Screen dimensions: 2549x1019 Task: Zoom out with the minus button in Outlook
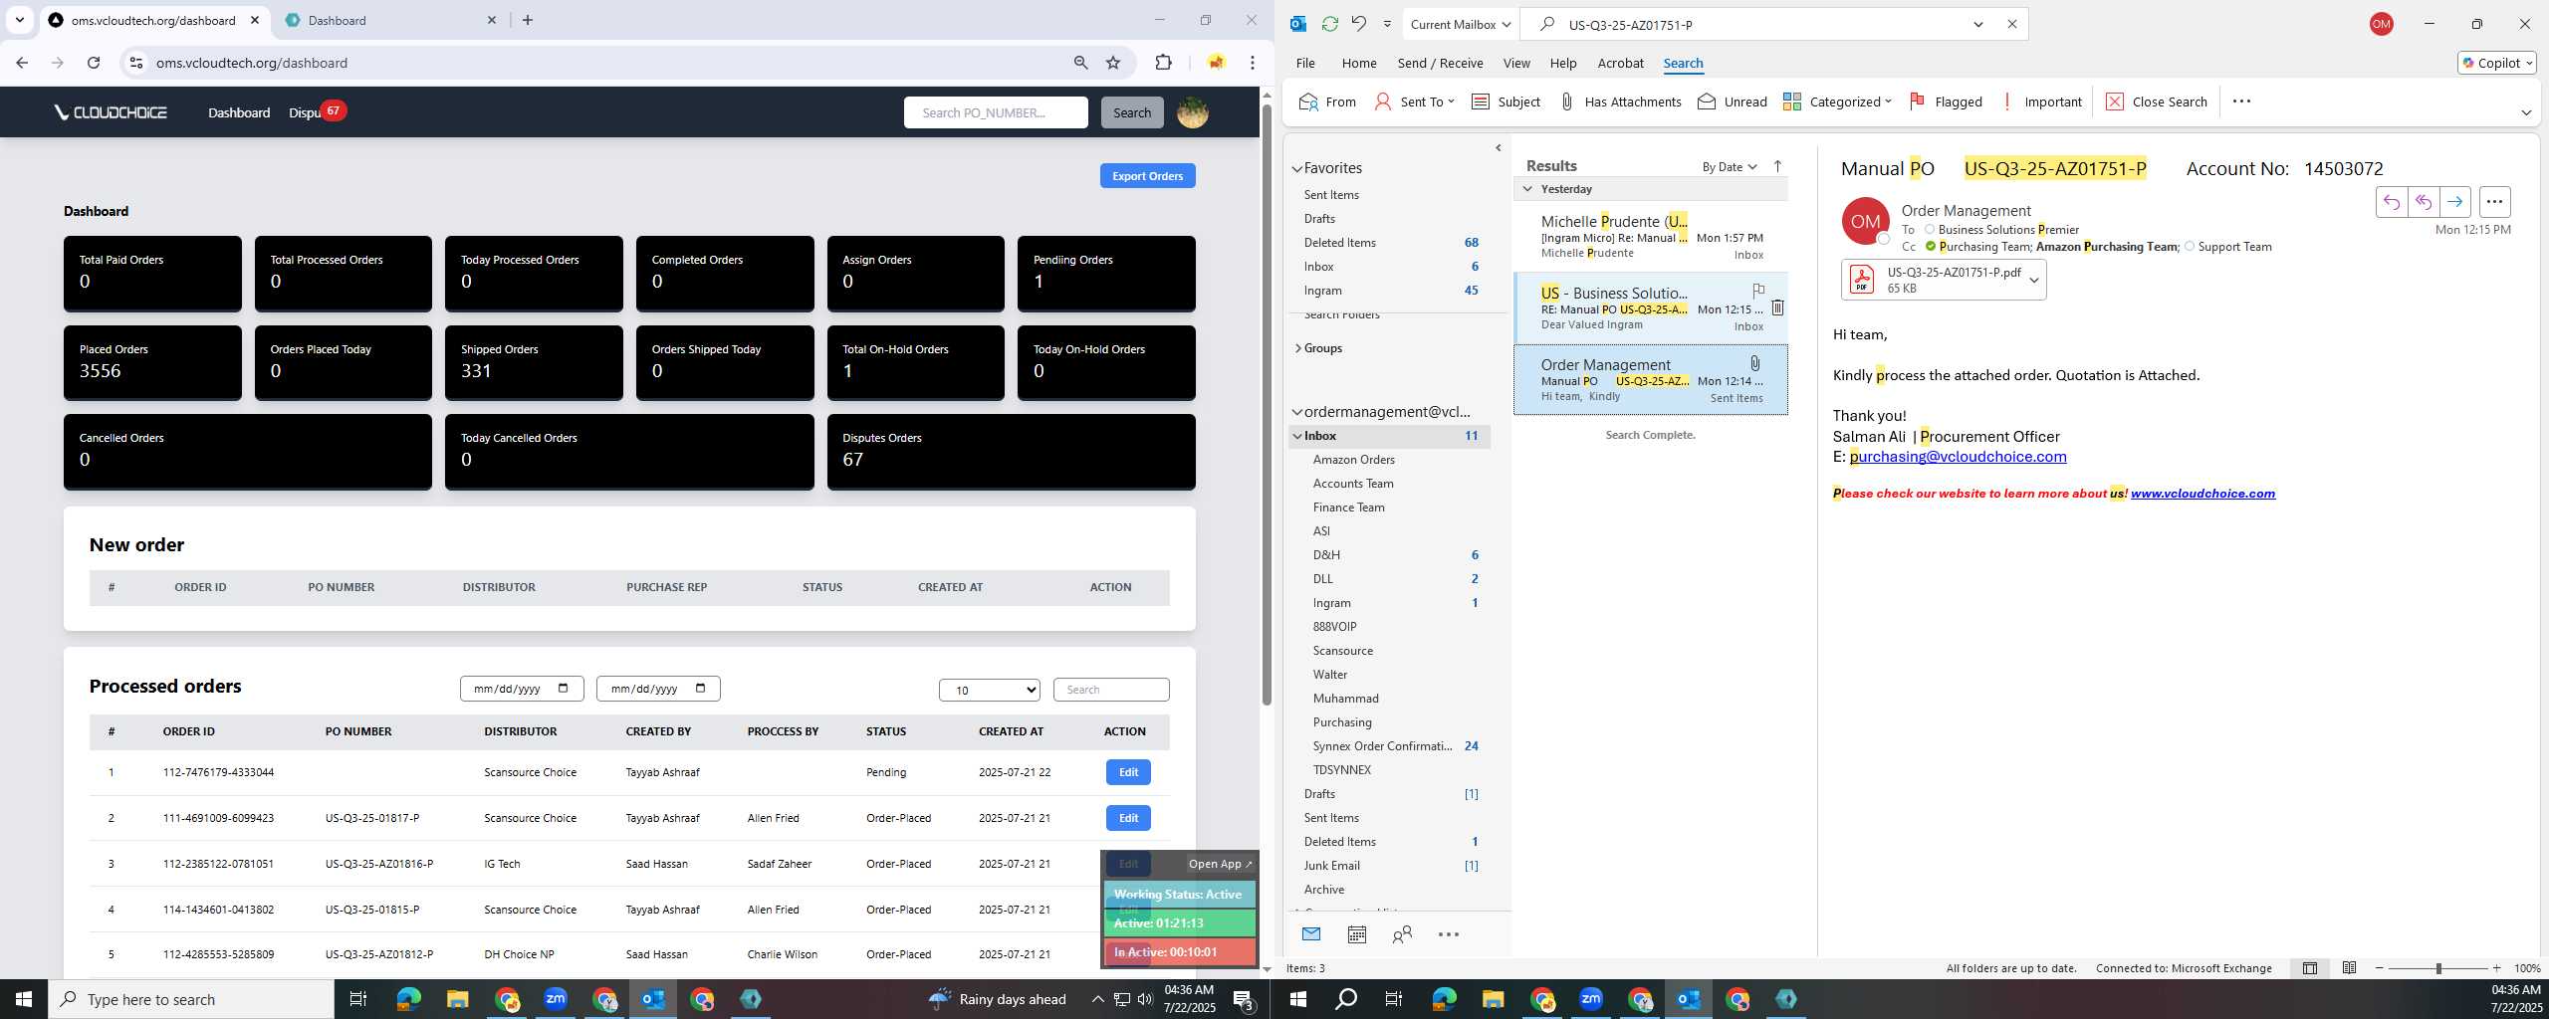pos(2380,968)
